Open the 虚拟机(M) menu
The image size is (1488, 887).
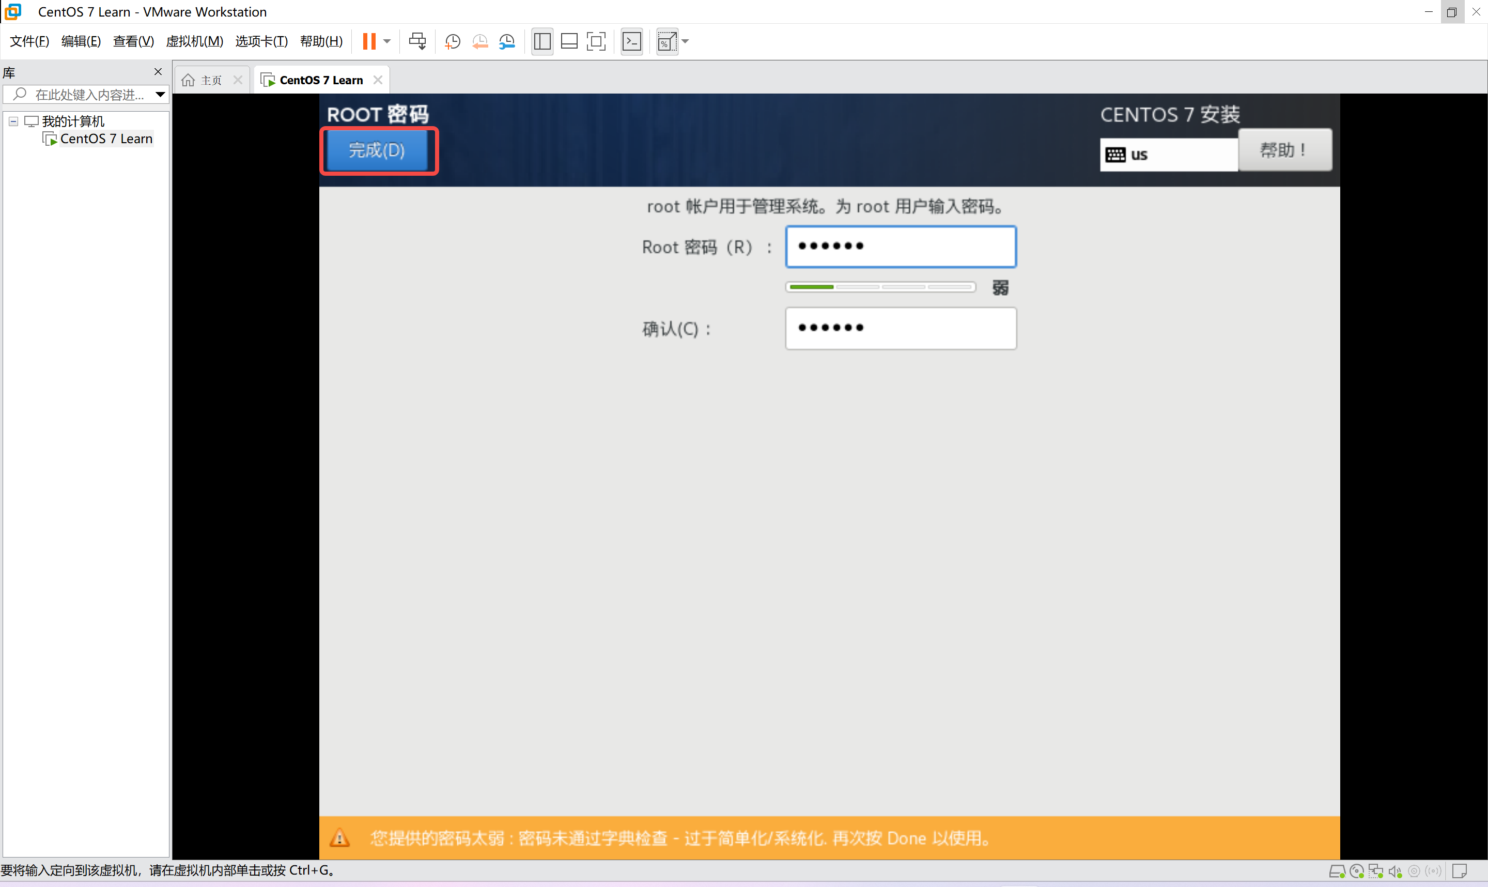coord(194,41)
